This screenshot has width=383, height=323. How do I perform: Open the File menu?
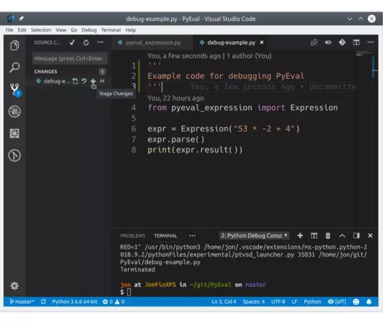[9, 30]
